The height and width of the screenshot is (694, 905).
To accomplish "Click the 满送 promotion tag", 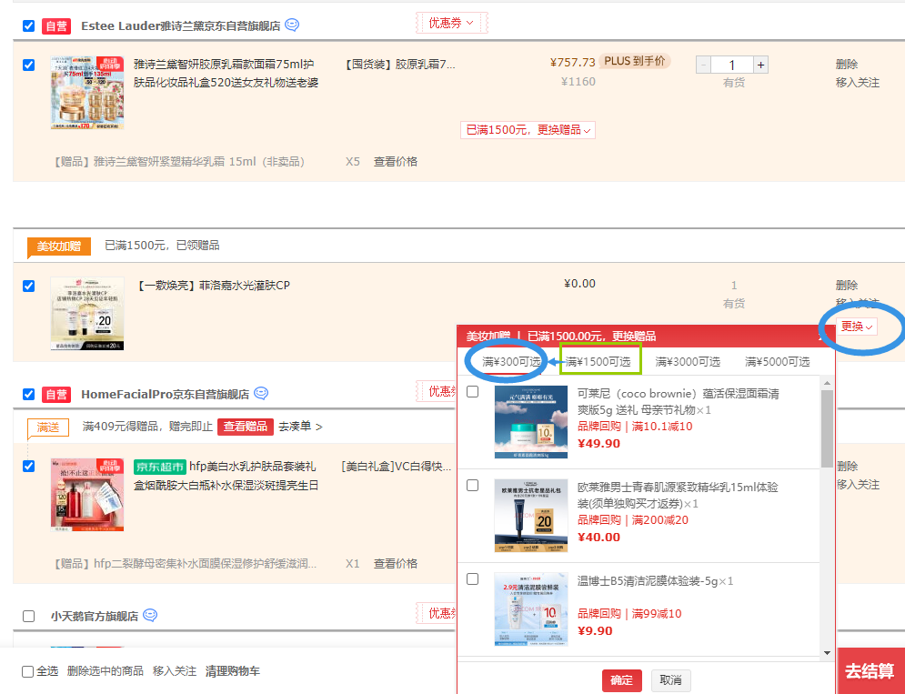I will tap(48, 427).
